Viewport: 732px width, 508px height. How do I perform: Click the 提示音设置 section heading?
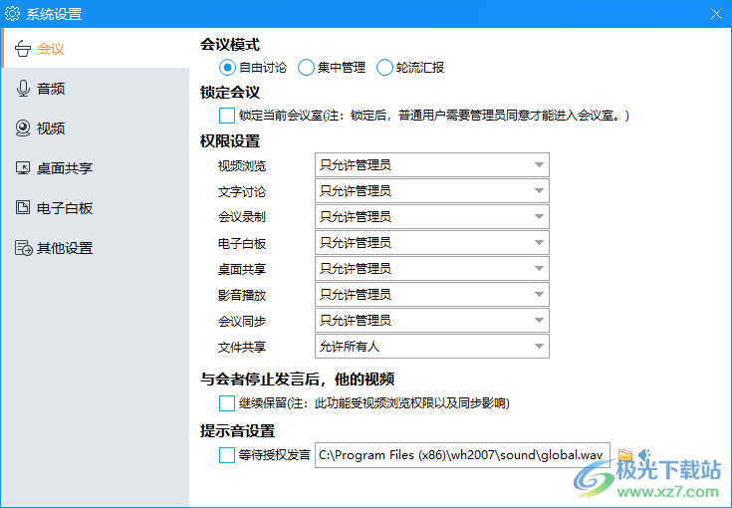coord(237,430)
